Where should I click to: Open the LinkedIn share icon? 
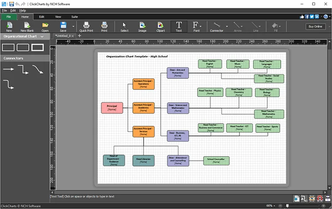(317, 16)
